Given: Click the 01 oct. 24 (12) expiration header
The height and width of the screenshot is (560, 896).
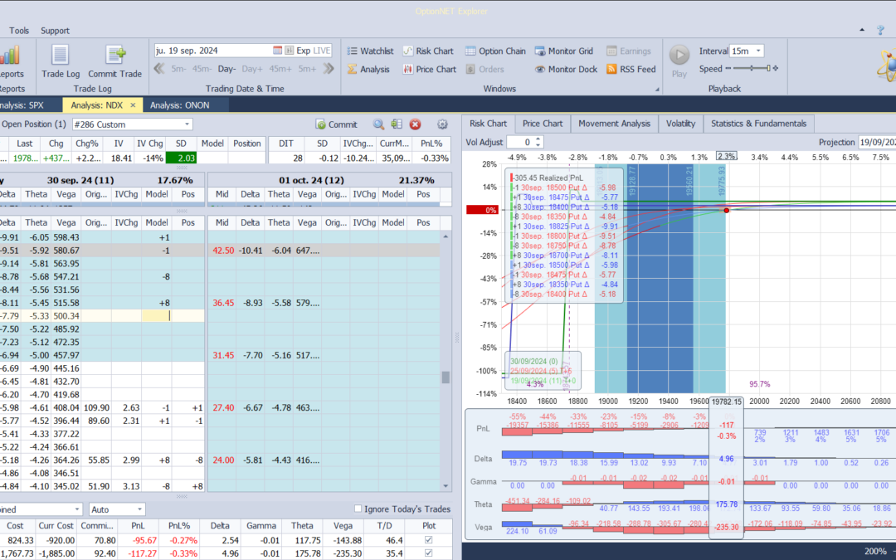Looking at the screenshot, I should (x=311, y=180).
